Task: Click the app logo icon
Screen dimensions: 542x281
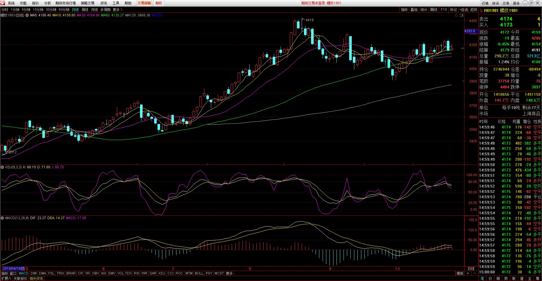Action: (3, 3)
